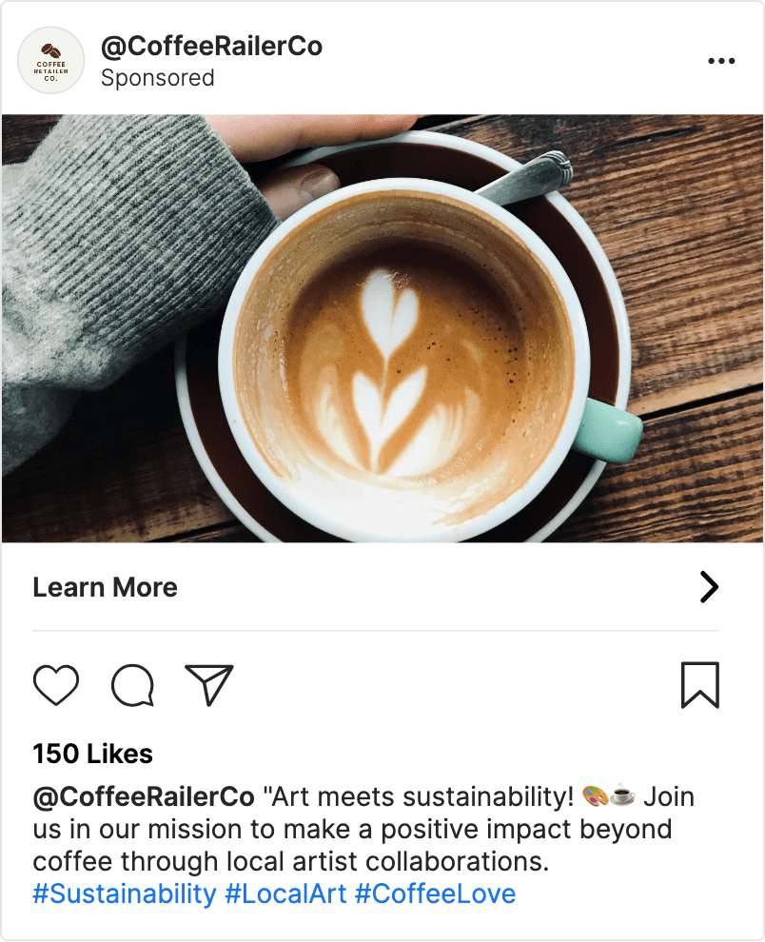Click the artist palette emoji in caption
This screenshot has width=765, height=942.
point(594,795)
